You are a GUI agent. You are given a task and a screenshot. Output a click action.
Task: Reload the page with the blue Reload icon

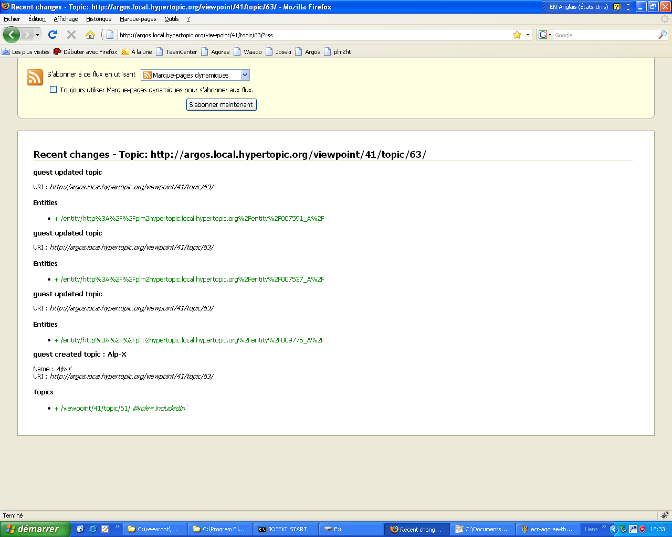52,35
